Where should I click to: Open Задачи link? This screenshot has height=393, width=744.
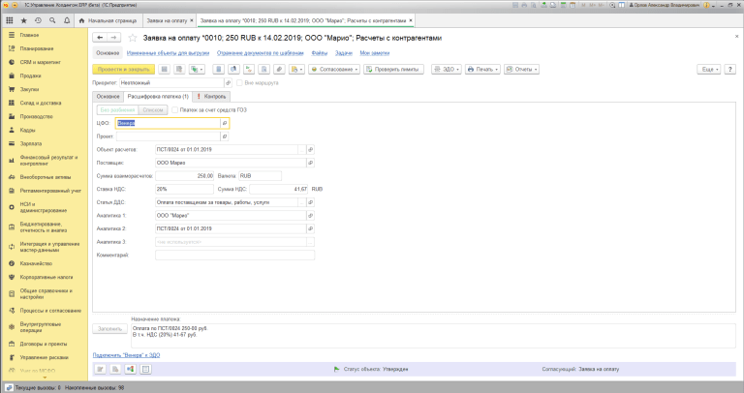(344, 53)
